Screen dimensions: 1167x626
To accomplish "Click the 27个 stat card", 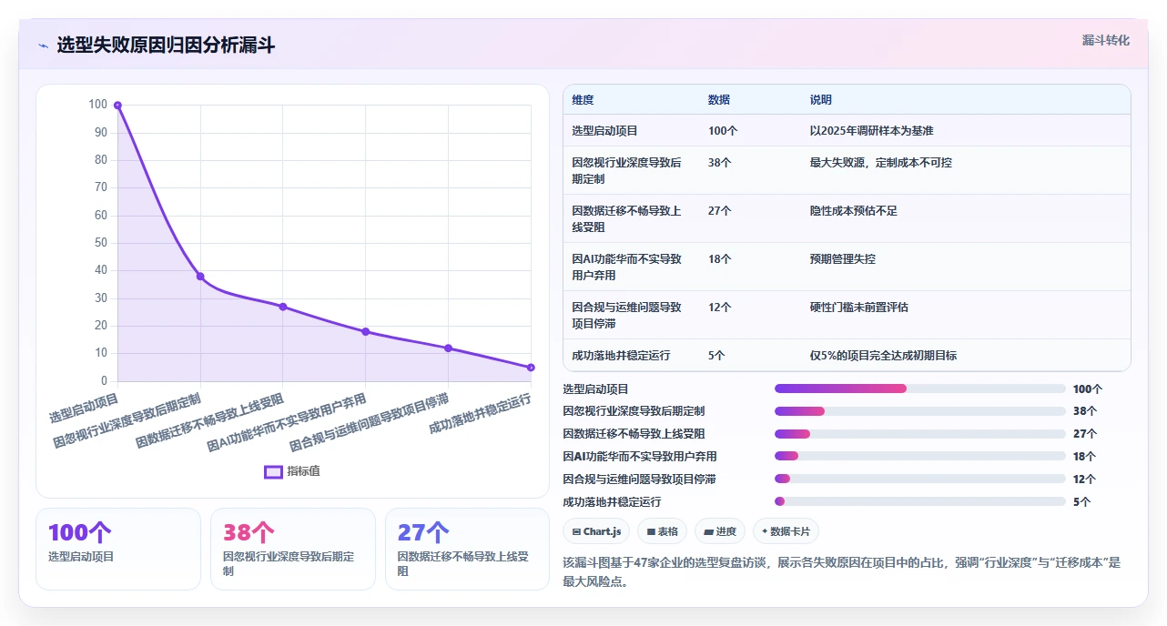I will click(468, 549).
